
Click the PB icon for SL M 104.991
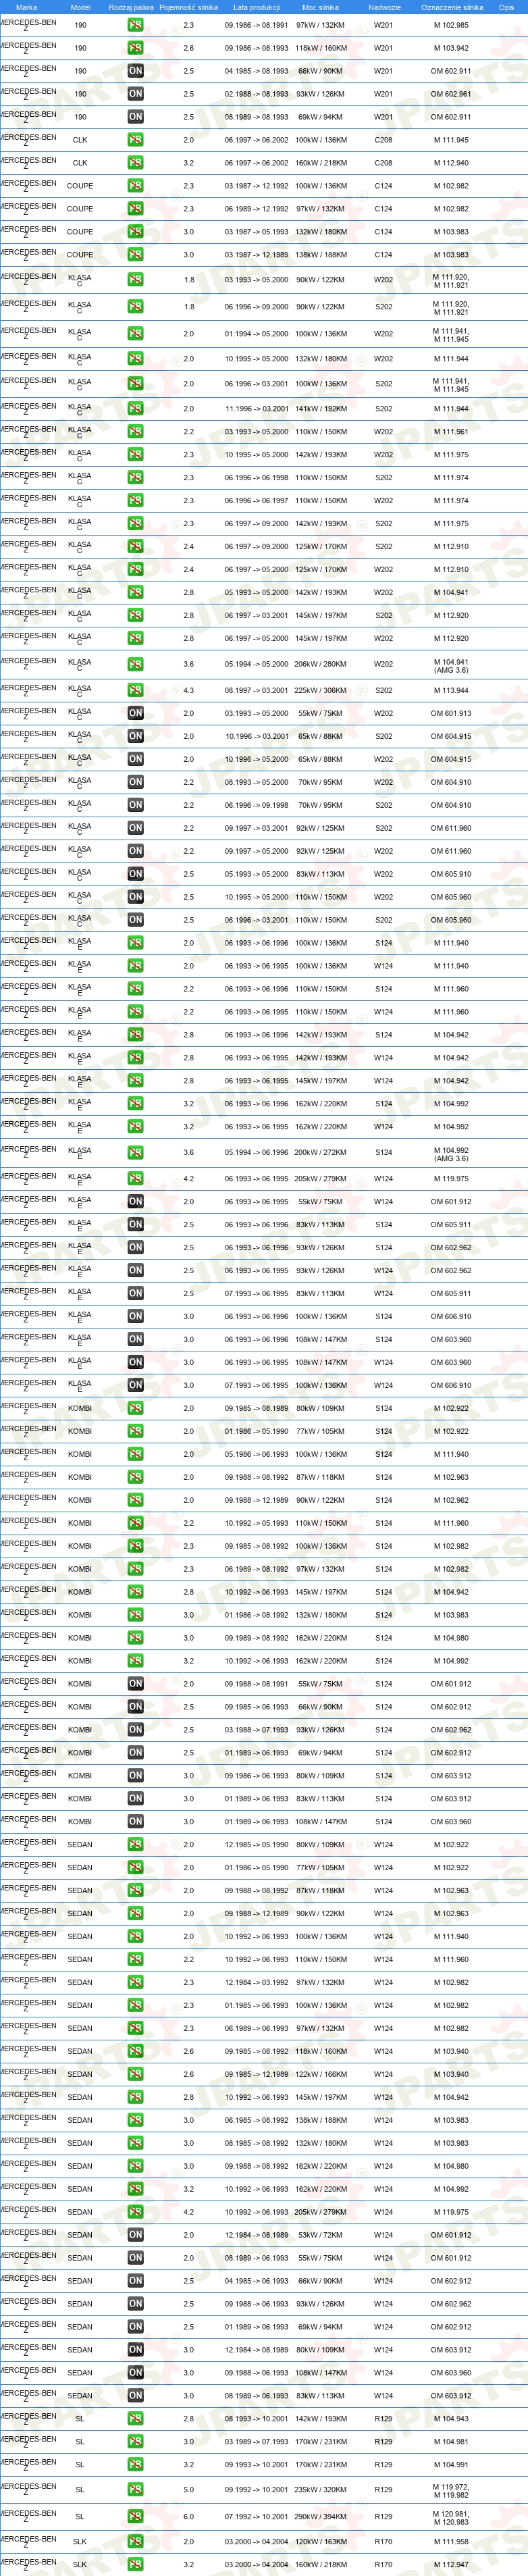[x=135, y=2464]
